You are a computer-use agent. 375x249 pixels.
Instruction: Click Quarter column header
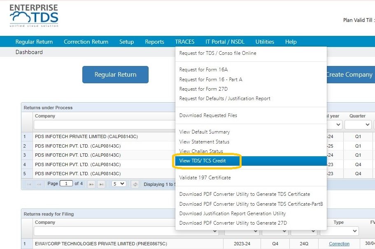357,116
